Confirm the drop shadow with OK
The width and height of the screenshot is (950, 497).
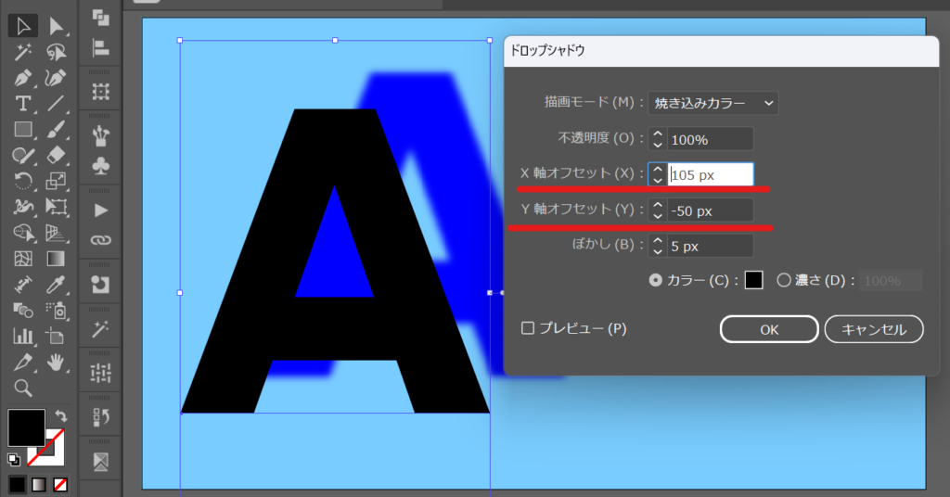[769, 329]
